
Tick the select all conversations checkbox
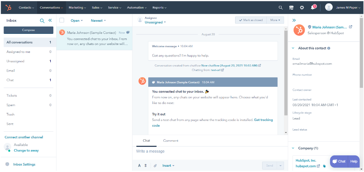pos(62,20)
